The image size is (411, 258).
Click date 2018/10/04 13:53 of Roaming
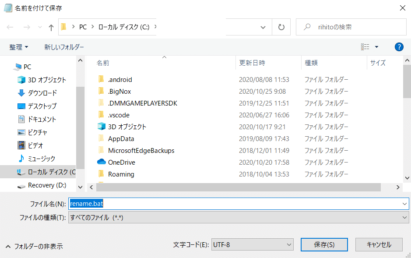pyautogui.click(x=264, y=174)
